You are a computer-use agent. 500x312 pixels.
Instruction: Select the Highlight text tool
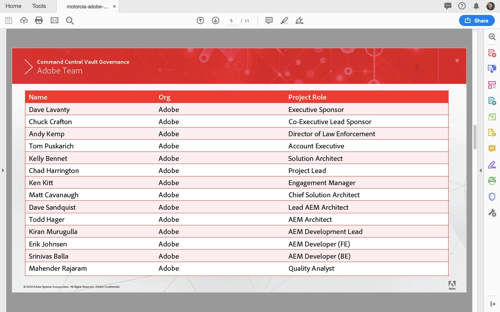pyautogui.click(x=284, y=20)
